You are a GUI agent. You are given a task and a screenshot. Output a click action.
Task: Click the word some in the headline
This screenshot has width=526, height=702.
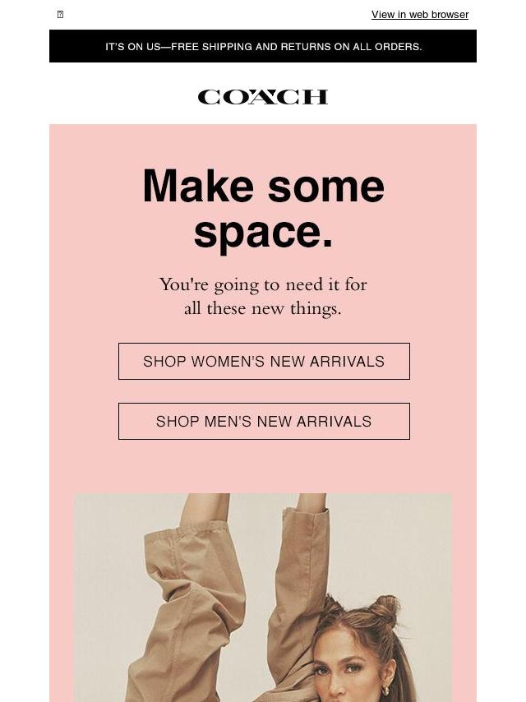pos(326,186)
